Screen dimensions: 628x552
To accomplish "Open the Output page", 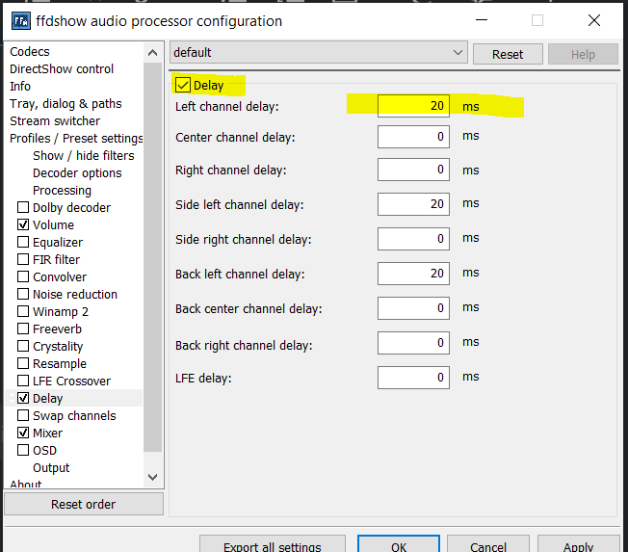I will tap(51, 467).
